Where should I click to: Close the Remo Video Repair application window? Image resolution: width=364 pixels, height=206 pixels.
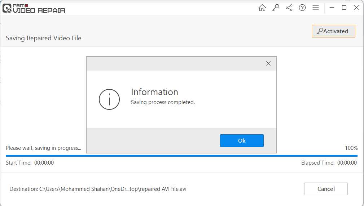click(356, 8)
